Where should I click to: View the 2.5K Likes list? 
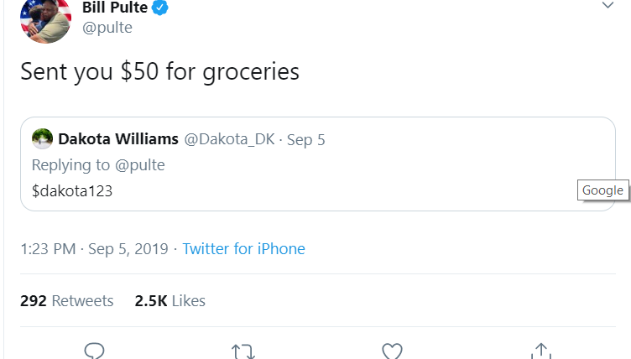169,300
